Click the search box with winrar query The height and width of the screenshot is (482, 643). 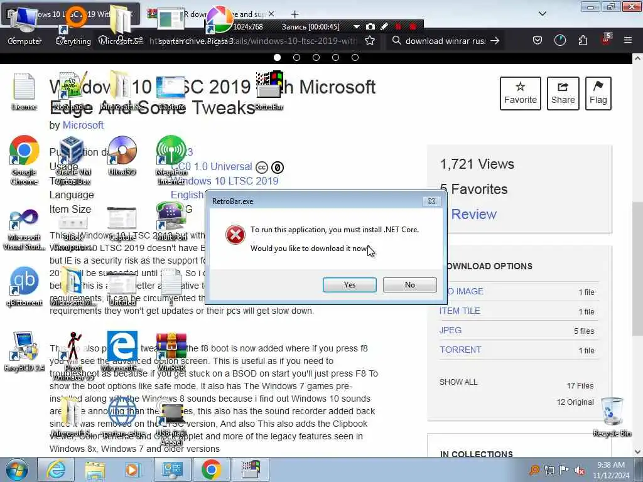[445, 41]
